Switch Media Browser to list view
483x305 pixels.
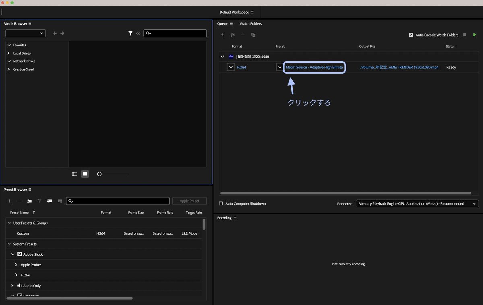coord(74,174)
